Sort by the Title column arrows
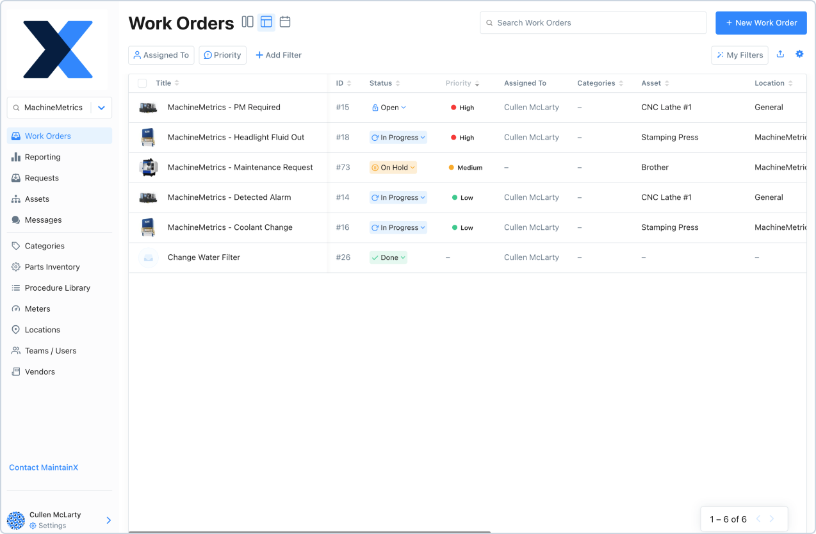Viewport: 816px width, 534px height. point(177,83)
